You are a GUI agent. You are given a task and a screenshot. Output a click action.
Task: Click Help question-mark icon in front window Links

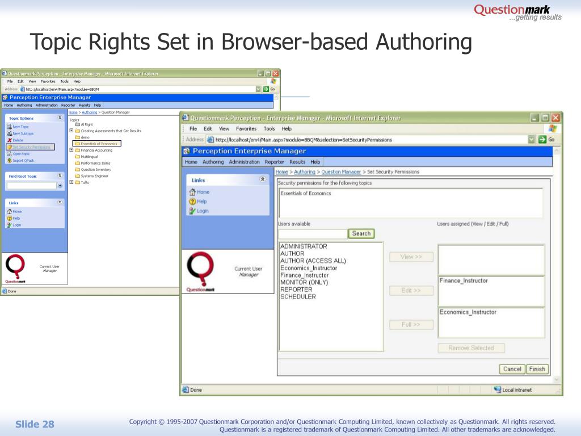click(192, 202)
